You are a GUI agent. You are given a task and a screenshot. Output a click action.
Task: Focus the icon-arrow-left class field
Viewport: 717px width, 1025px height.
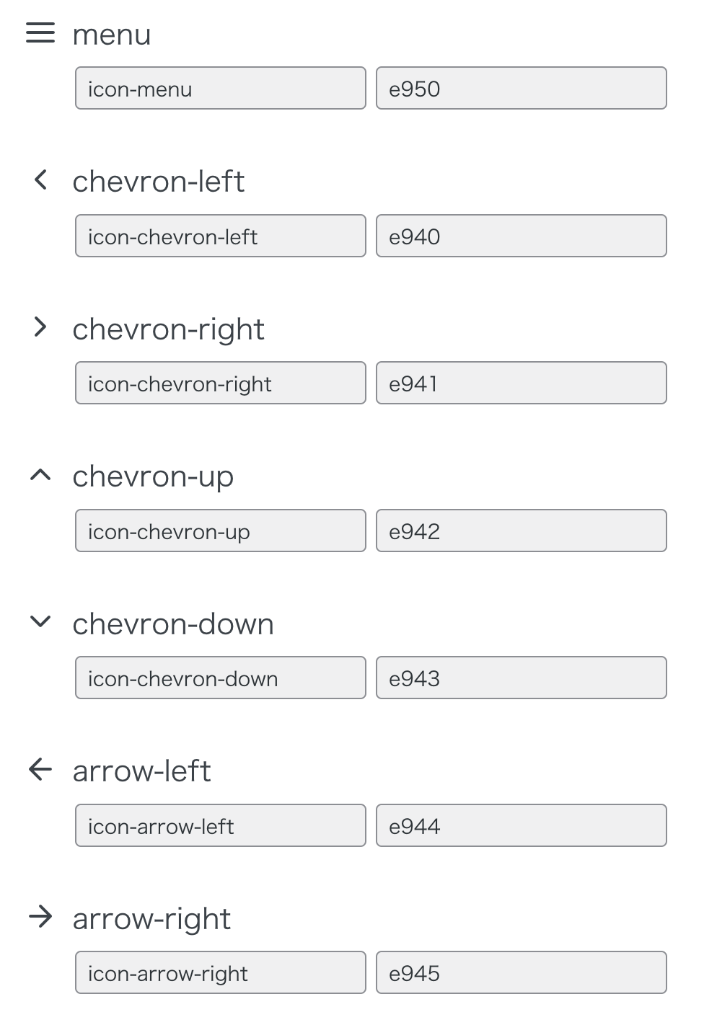pos(221,825)
